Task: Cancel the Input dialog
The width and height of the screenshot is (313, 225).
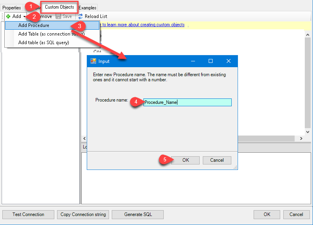Action: [217, 160]
